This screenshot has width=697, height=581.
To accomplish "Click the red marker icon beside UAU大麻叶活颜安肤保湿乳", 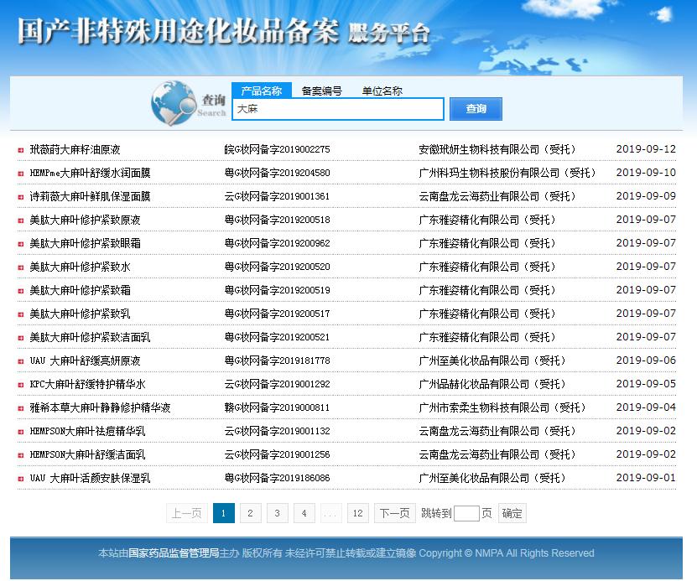I will pyautogui.click(x=20, y=480).
